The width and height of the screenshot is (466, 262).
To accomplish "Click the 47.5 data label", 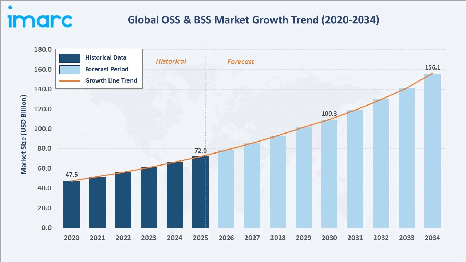I will pos(71,175).
